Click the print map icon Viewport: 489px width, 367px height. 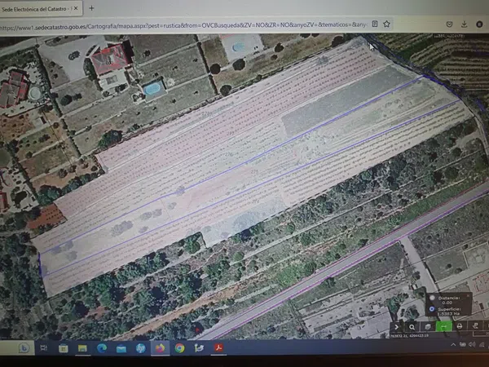coord(460,326)
